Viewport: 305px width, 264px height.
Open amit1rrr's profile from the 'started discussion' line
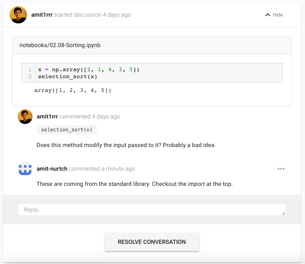[42, 15]
